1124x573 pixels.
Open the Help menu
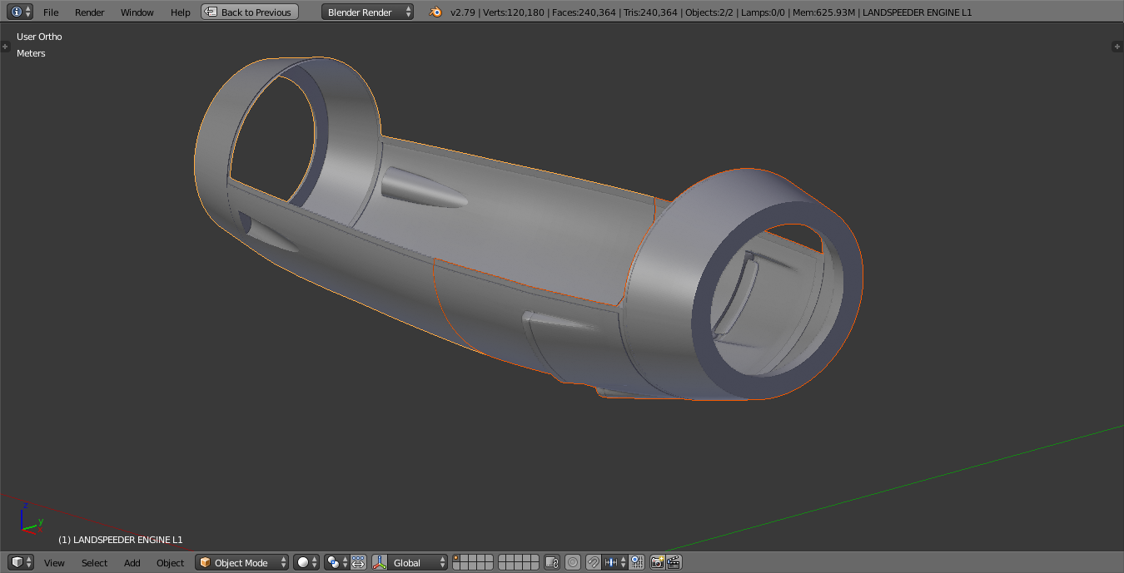coord(180,12)
